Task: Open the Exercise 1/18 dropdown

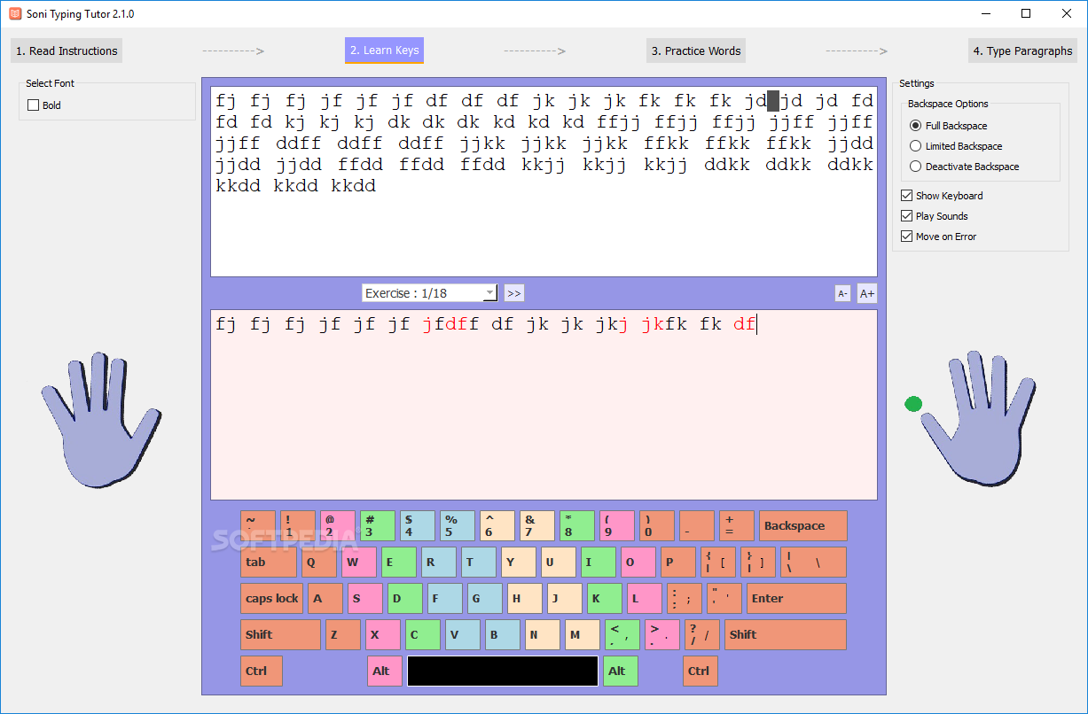Action: [x=430, y=293]
